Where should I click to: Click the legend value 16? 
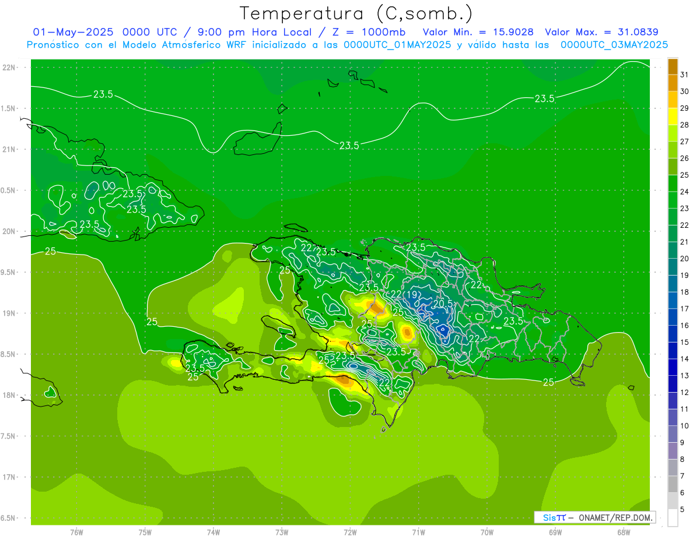(x=685, y=325)
